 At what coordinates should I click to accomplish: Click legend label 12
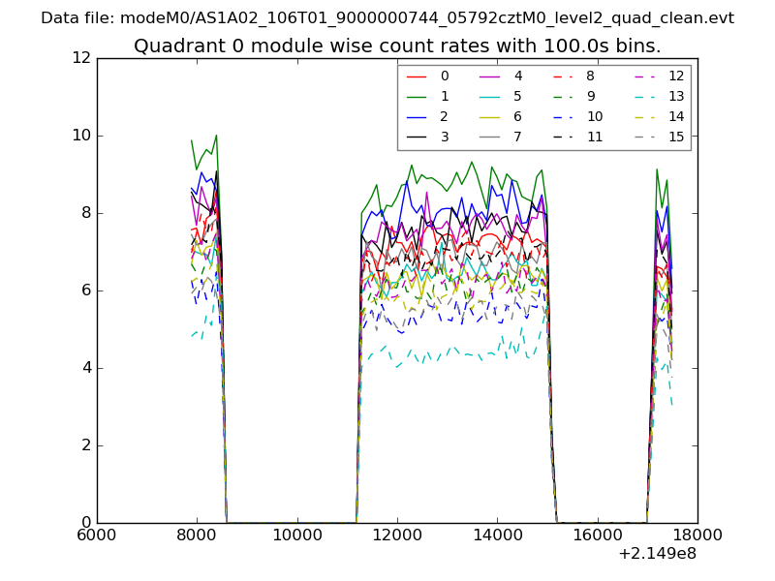(676, 76)
